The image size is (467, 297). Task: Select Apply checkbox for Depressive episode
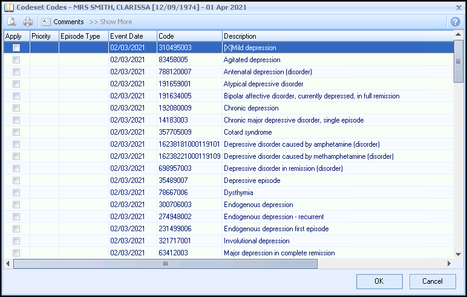(x=16, y=180)
